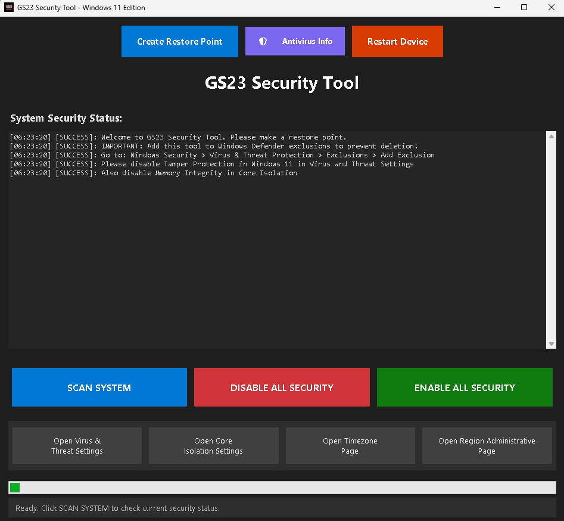Click the red DISABLE ALL SECURITY button
Viewport: 564px width, 521px height.
coord(282,387)
